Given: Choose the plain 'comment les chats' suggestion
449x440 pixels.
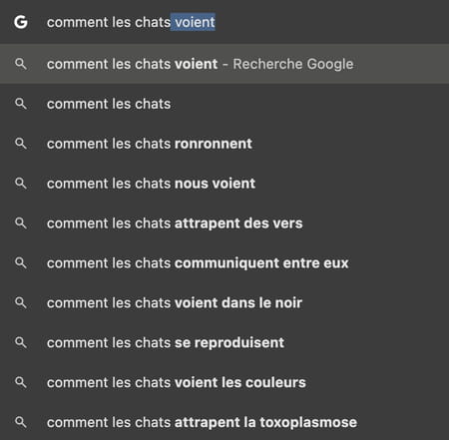Looking at the screenshot, I should click(224, 104).
